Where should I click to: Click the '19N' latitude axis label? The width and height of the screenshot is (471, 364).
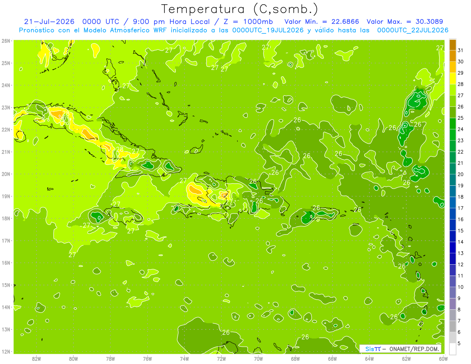6,196
